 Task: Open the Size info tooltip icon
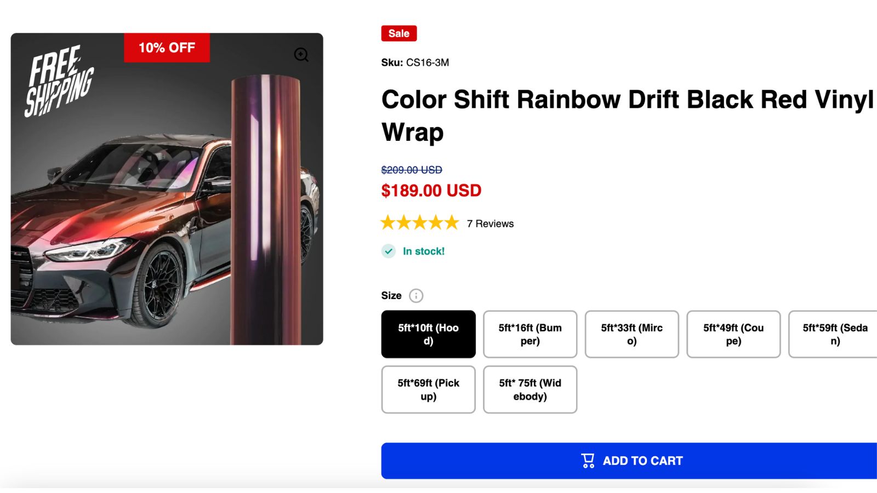tap(415, 295)
